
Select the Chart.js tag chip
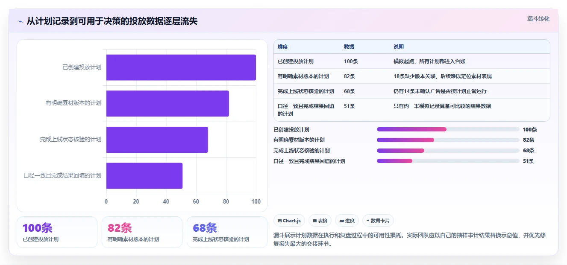[289, 221]
